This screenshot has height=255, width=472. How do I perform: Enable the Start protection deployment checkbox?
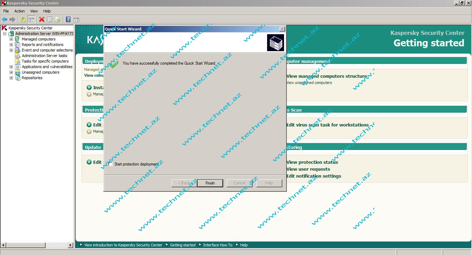click(110, 164)
